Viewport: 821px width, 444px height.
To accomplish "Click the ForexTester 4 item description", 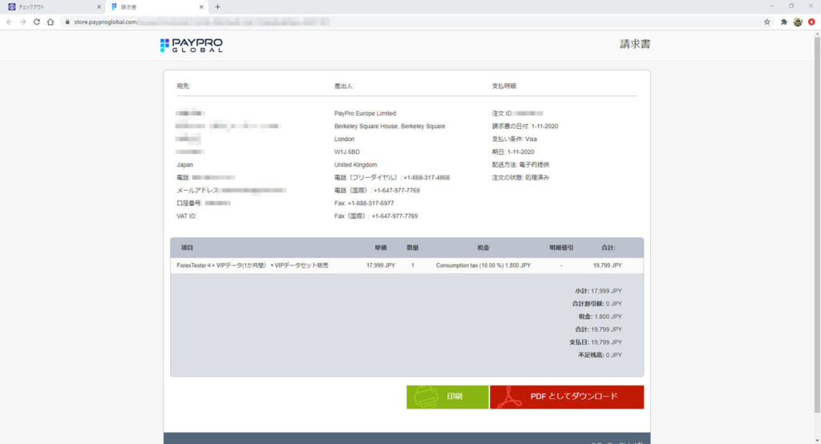I will click(x=253, y=265).
